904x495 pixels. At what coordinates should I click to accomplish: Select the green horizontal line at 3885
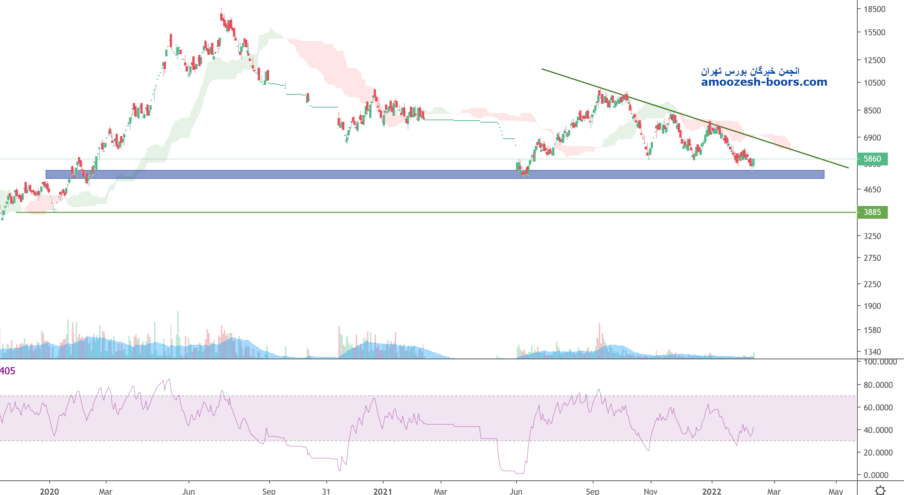(376, 212)
